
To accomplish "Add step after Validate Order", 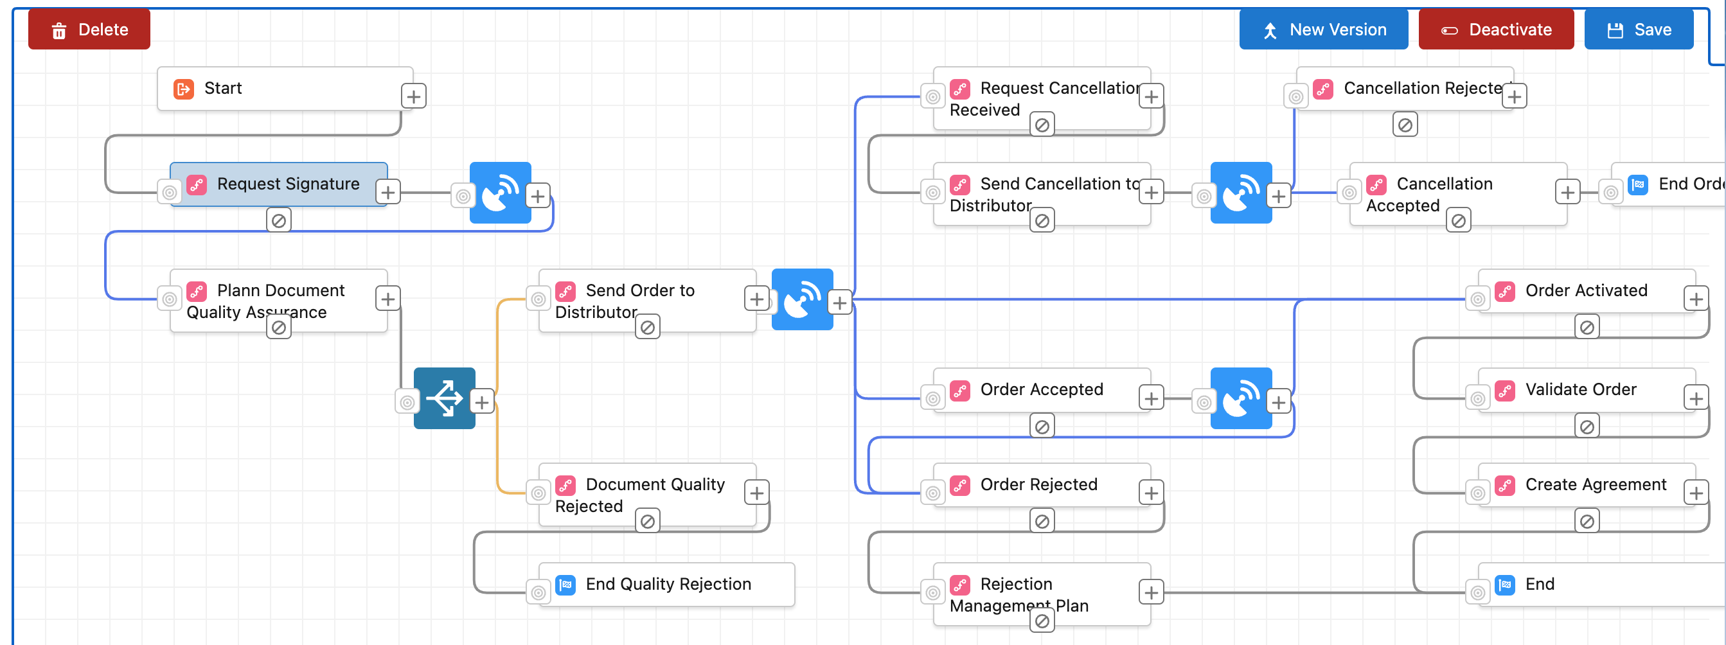I will 1696,398.
